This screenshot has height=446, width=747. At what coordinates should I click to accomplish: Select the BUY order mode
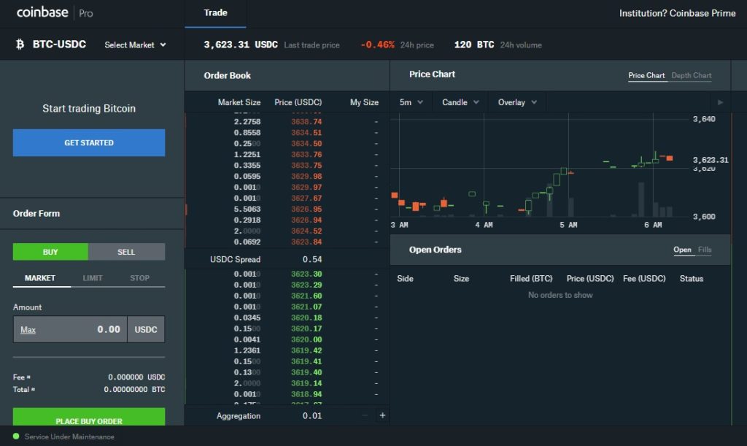click(50, 251)
